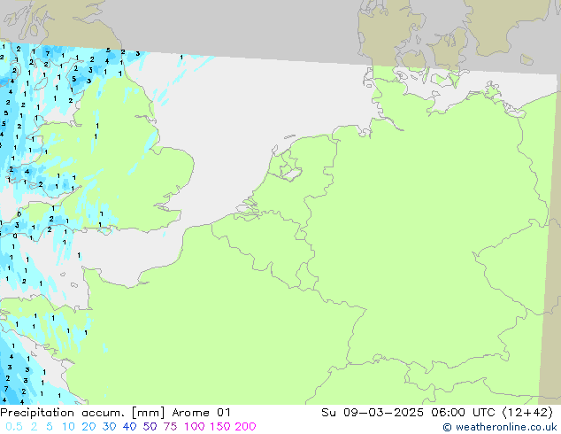Click the 100 mm legend value
The image size is (561, 434).
[x=195, y=427]
